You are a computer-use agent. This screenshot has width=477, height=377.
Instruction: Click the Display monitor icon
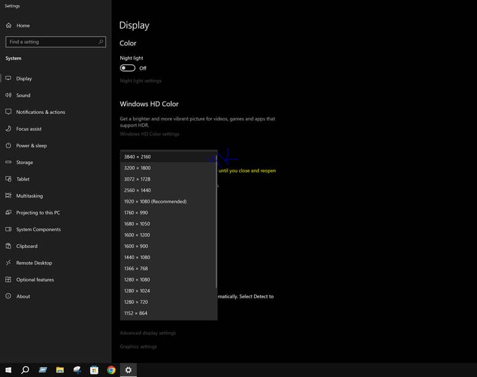coord(8,79)
